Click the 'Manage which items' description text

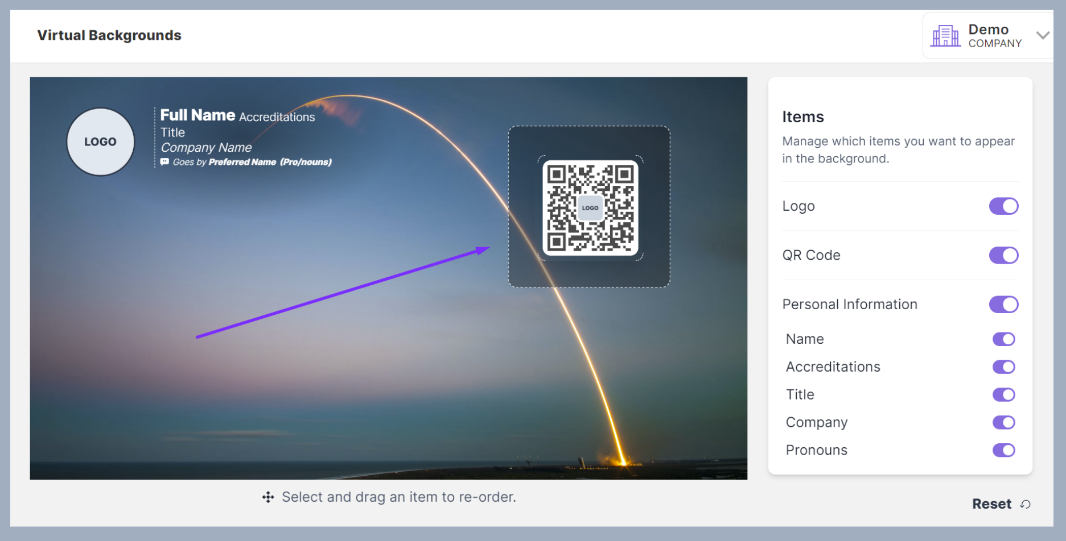(x=898, y=150)
